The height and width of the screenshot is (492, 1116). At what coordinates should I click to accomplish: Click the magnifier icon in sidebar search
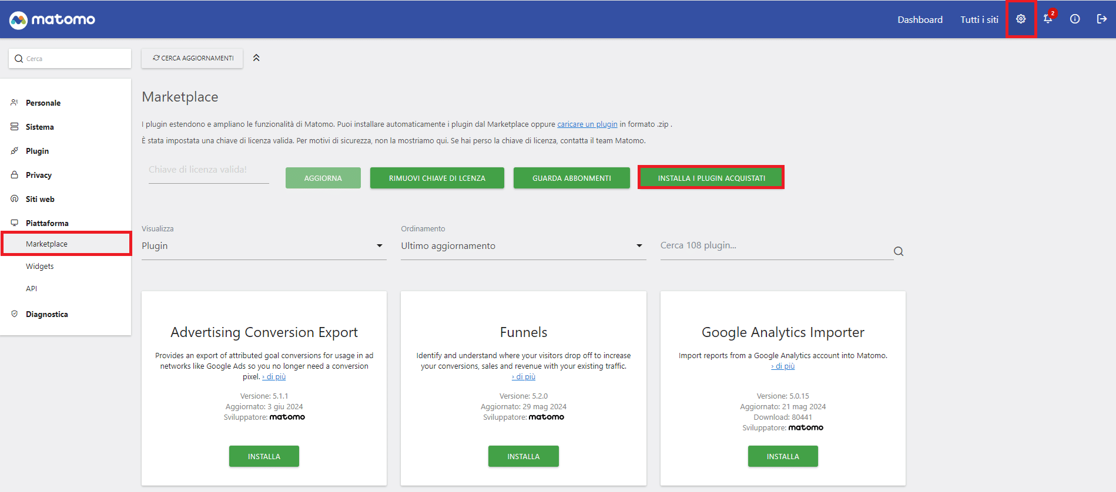tap(19, 59)
